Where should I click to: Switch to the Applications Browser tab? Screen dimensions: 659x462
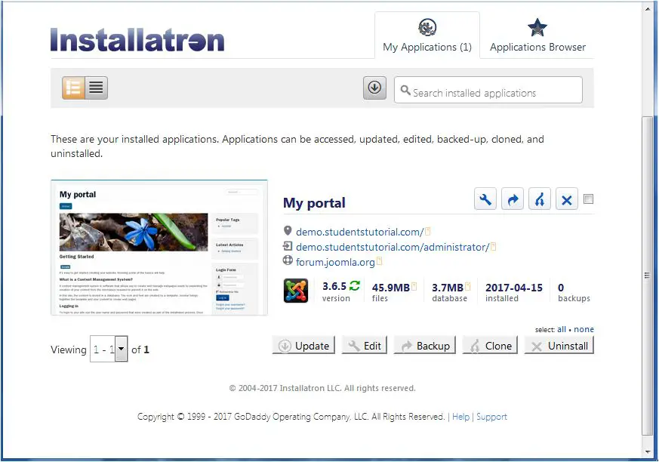coord(537,35)
